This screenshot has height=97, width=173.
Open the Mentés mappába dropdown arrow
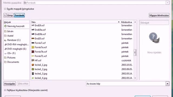167,3
